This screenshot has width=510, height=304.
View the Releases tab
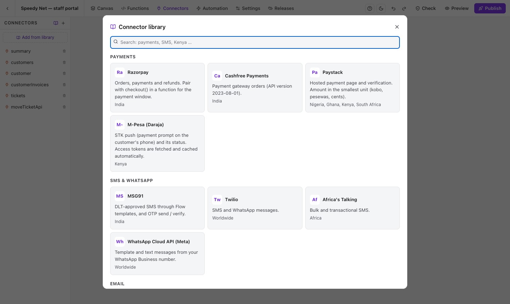click(281, 8)
